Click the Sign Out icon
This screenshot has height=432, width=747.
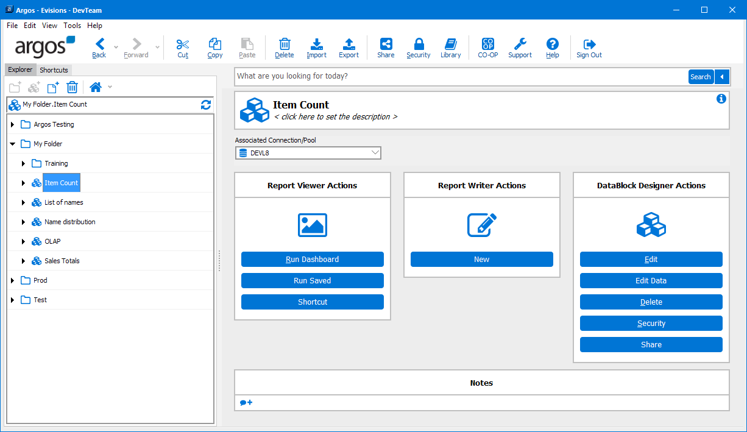pos(589,44)
